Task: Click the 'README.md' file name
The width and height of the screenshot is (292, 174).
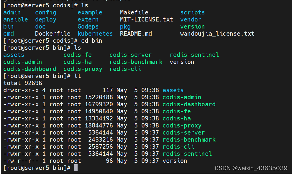Action: [x=136, y=34]
